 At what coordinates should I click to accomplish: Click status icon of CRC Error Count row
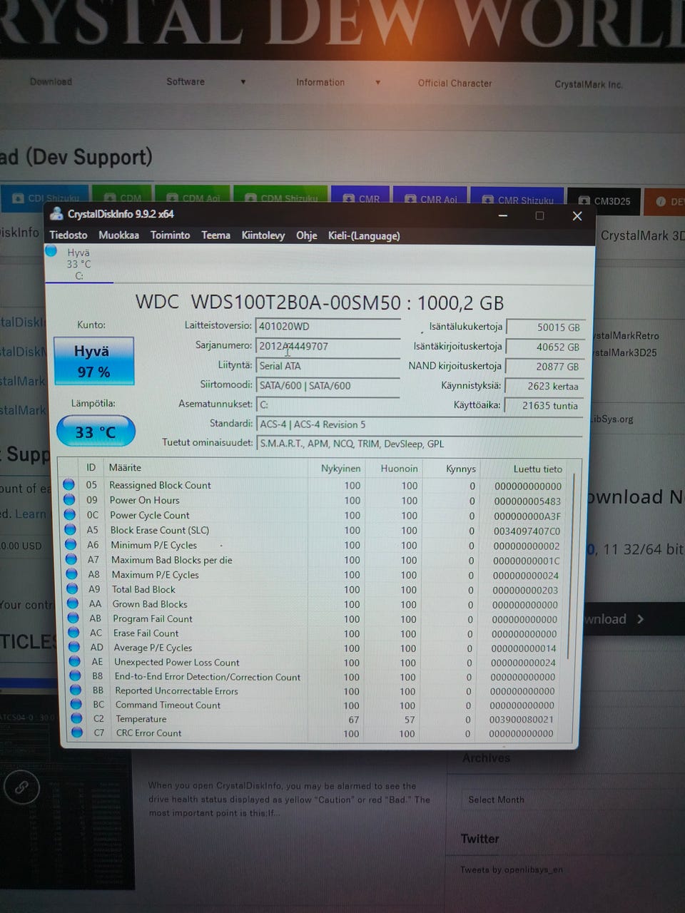point(78,732)
